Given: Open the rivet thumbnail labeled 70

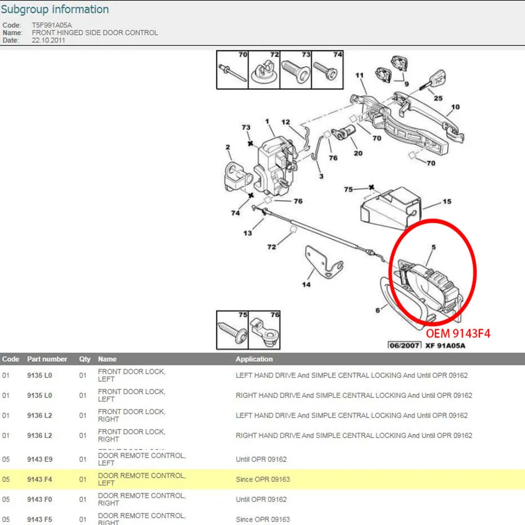Looking at the screenshot, I should pos(233,70).
